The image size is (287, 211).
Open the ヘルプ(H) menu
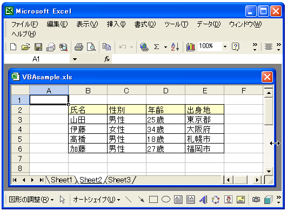tap(24, 34)
